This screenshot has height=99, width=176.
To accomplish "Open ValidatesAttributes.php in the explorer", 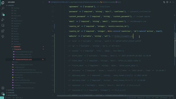I will pos(23,60).
